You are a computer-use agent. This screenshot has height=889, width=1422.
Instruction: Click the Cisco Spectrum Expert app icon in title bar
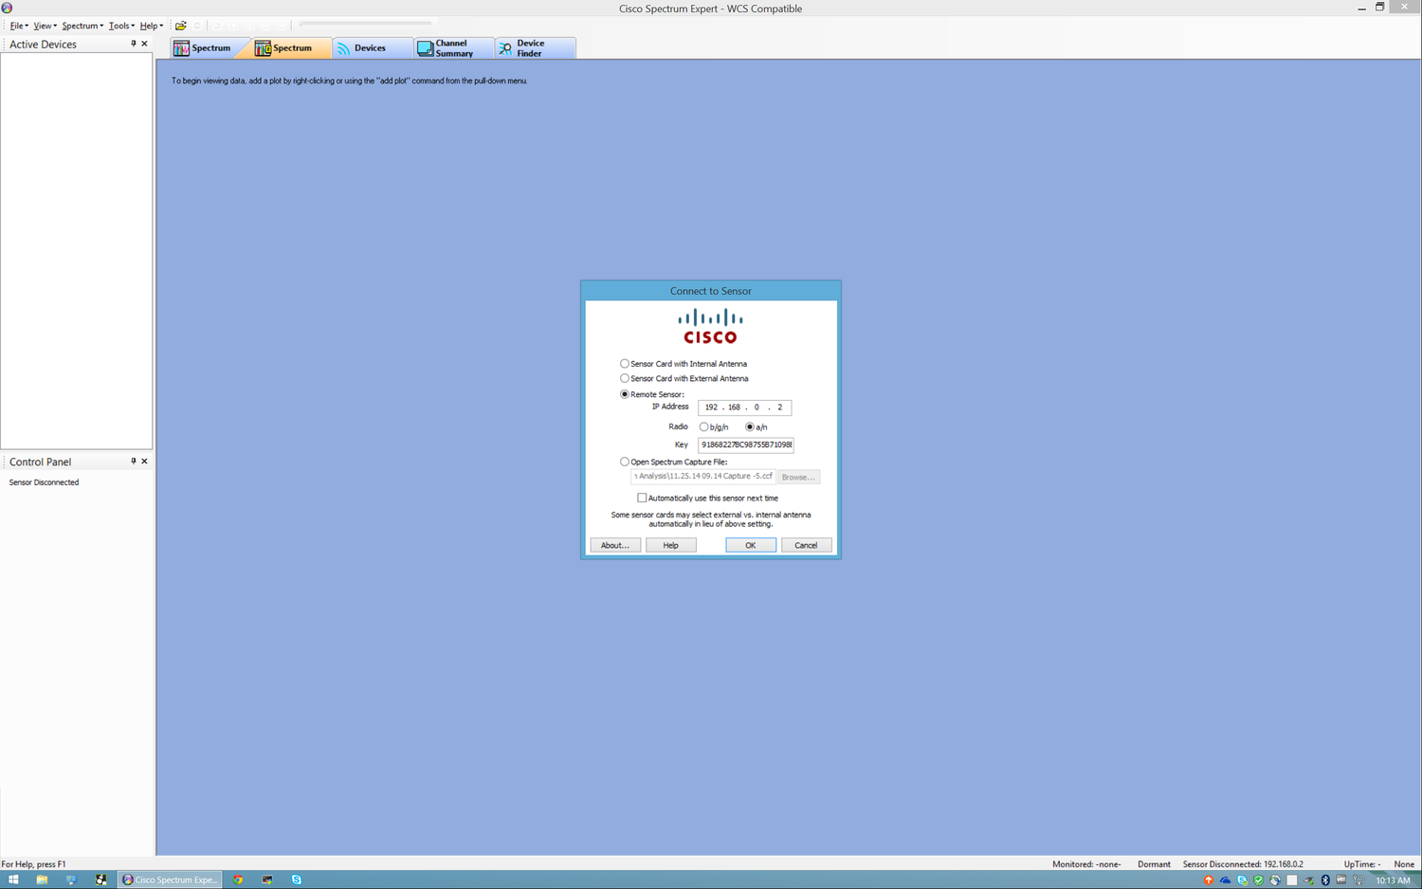tap(7, 8)
